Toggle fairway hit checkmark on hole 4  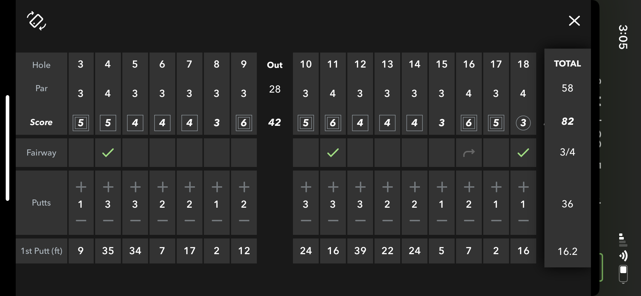(x=108, y=153)
